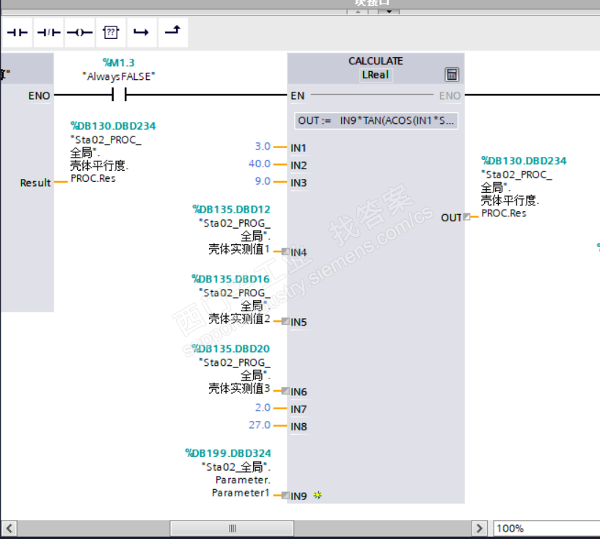Select the OUT pin of the CALCULATE block
The image size is (600, 539).
tap(451, 218)
